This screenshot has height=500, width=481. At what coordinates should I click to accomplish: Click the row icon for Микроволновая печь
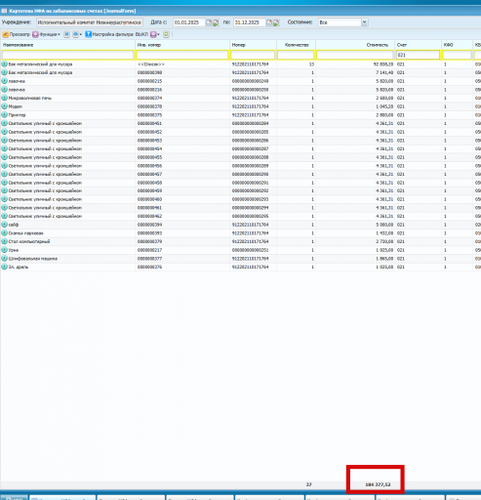click(x=5, y=98)
